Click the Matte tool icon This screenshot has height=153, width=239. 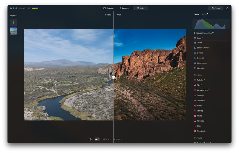coord(195,116)
